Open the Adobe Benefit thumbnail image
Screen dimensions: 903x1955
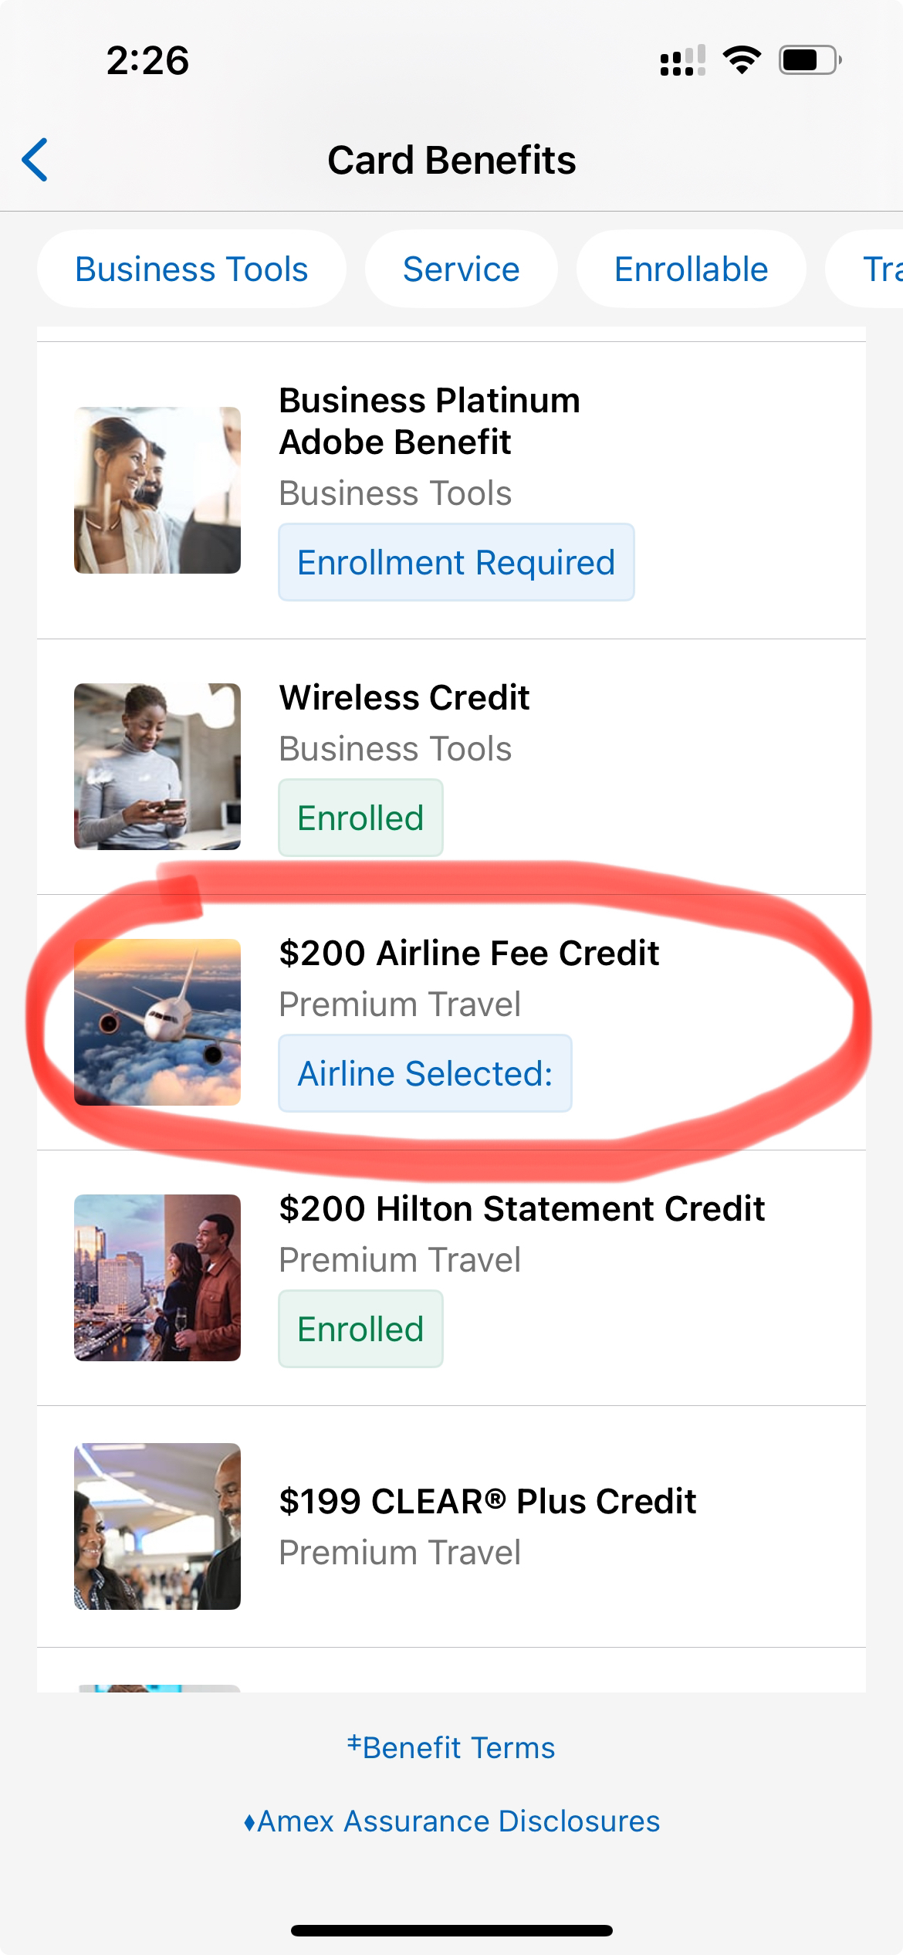[x=157, y=490]
